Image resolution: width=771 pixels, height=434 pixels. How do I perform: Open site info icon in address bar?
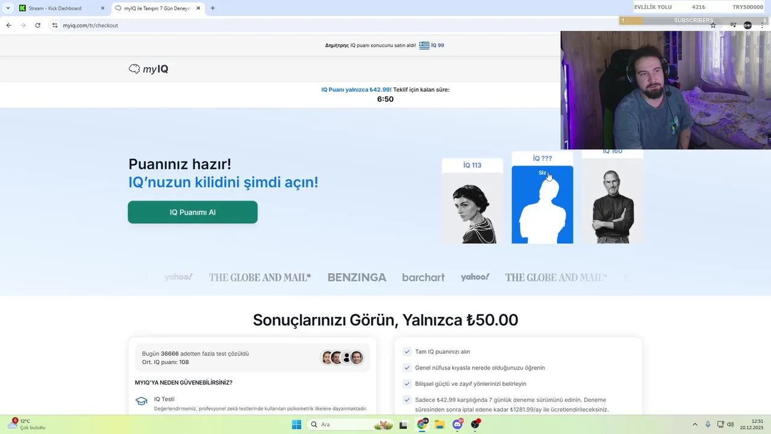55,25
